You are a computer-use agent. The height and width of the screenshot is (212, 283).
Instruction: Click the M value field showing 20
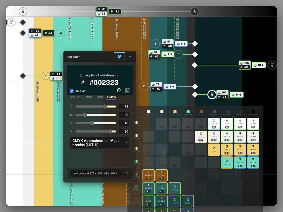124,115
